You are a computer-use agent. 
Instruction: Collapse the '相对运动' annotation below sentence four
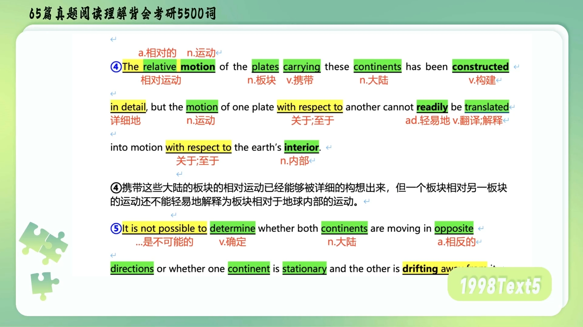(x=161, y=80)
